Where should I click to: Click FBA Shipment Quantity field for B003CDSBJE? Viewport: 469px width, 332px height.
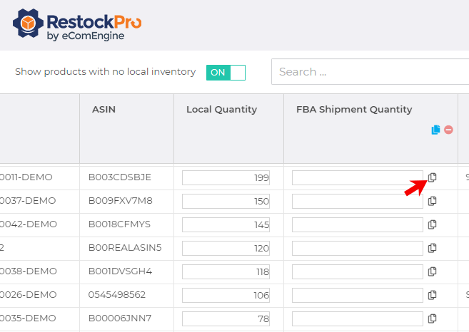(357, 177)
